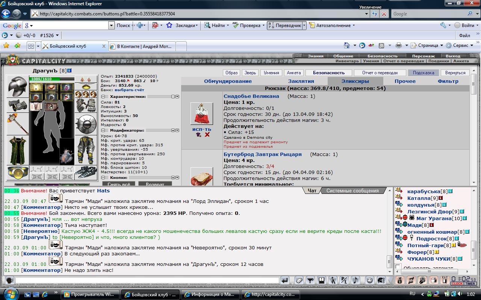Click the Снадобье Великана potion image
The width and height of the screenshot is (481, 300).
202,114
